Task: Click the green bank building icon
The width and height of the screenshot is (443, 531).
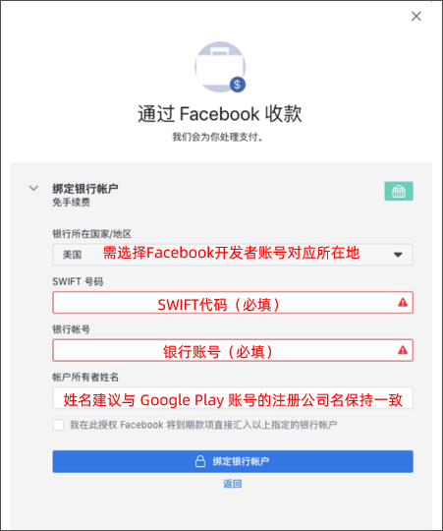Action: 399,191
